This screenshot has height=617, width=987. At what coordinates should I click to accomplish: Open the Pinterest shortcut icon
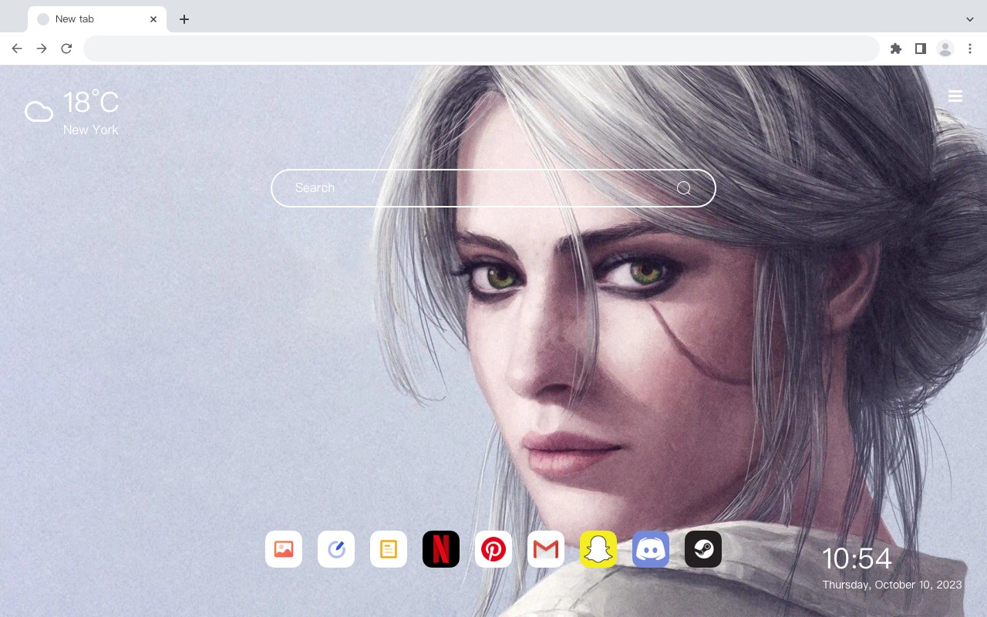pos(493,549)
